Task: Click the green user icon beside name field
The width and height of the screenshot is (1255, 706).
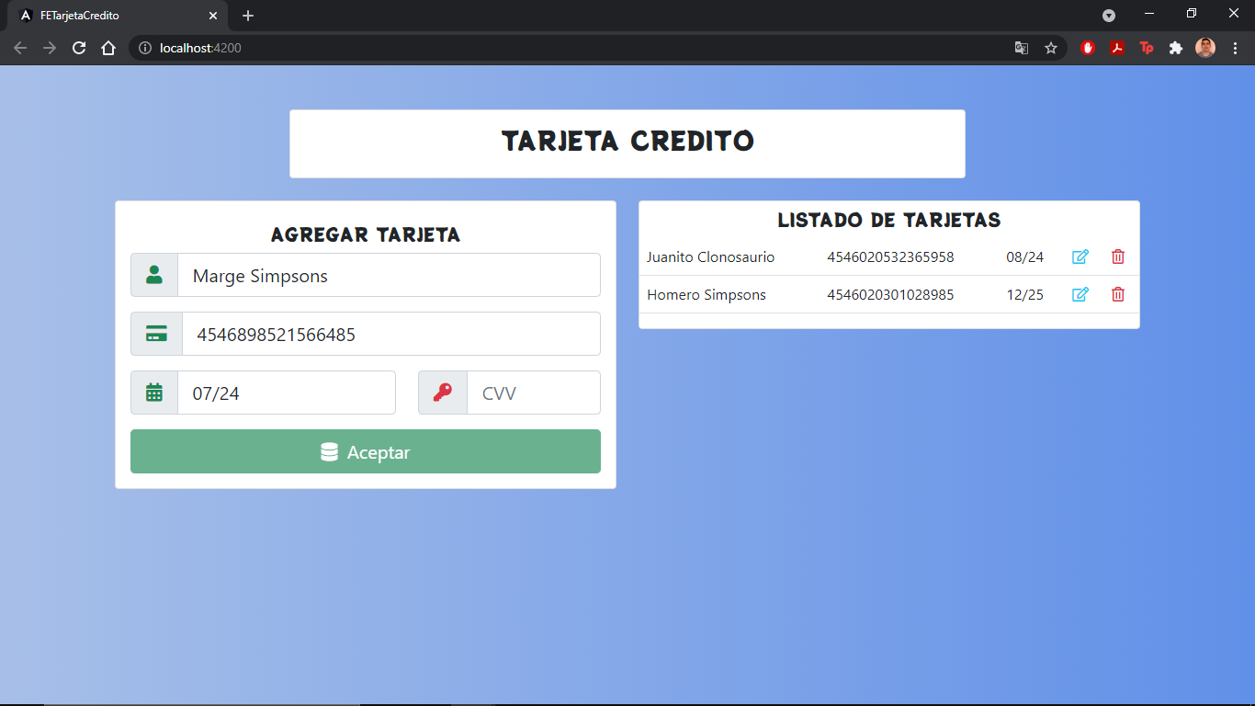Action: (x=154, y=275)
